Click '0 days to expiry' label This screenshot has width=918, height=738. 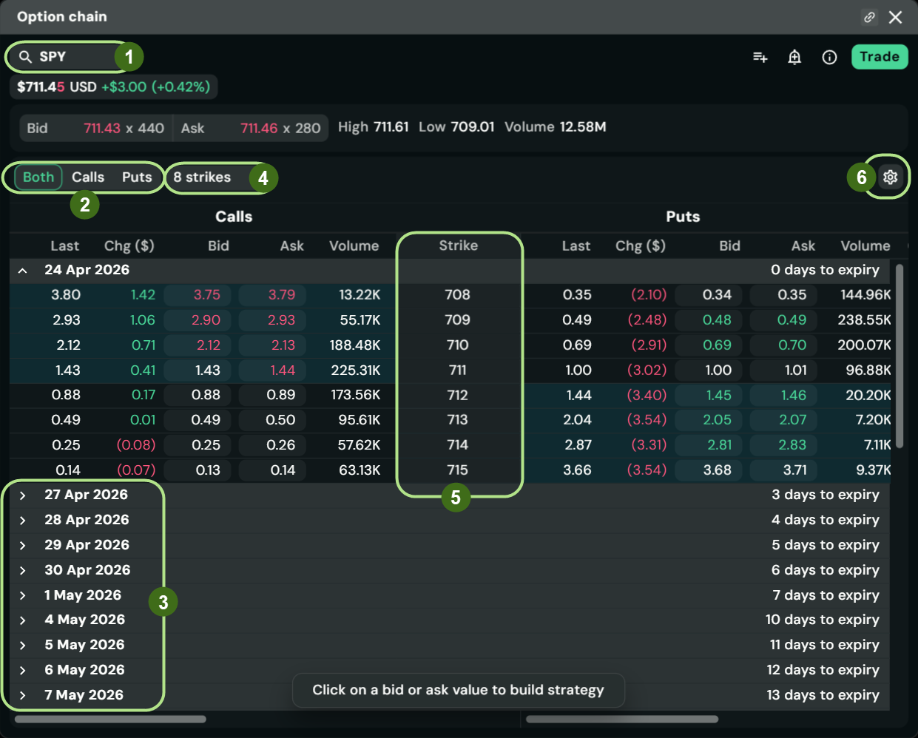coord(825,271)
